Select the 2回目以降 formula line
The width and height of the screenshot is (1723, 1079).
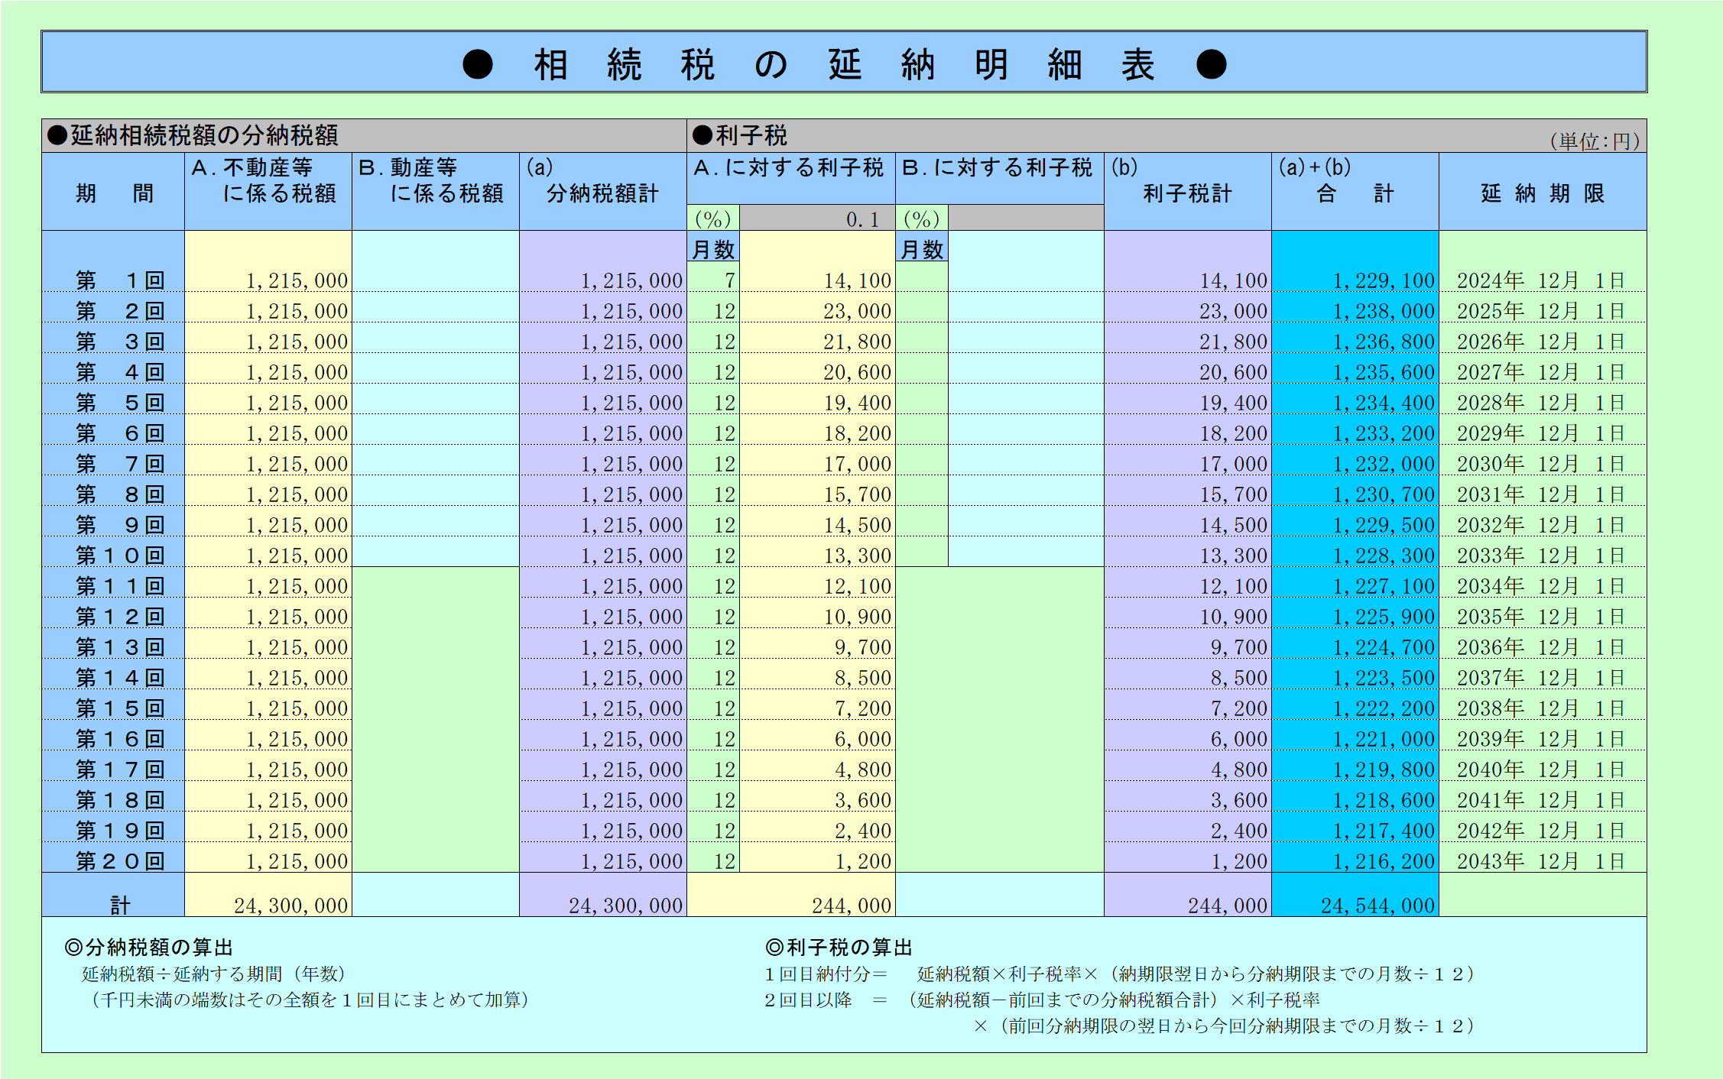click(1043, 1000)
